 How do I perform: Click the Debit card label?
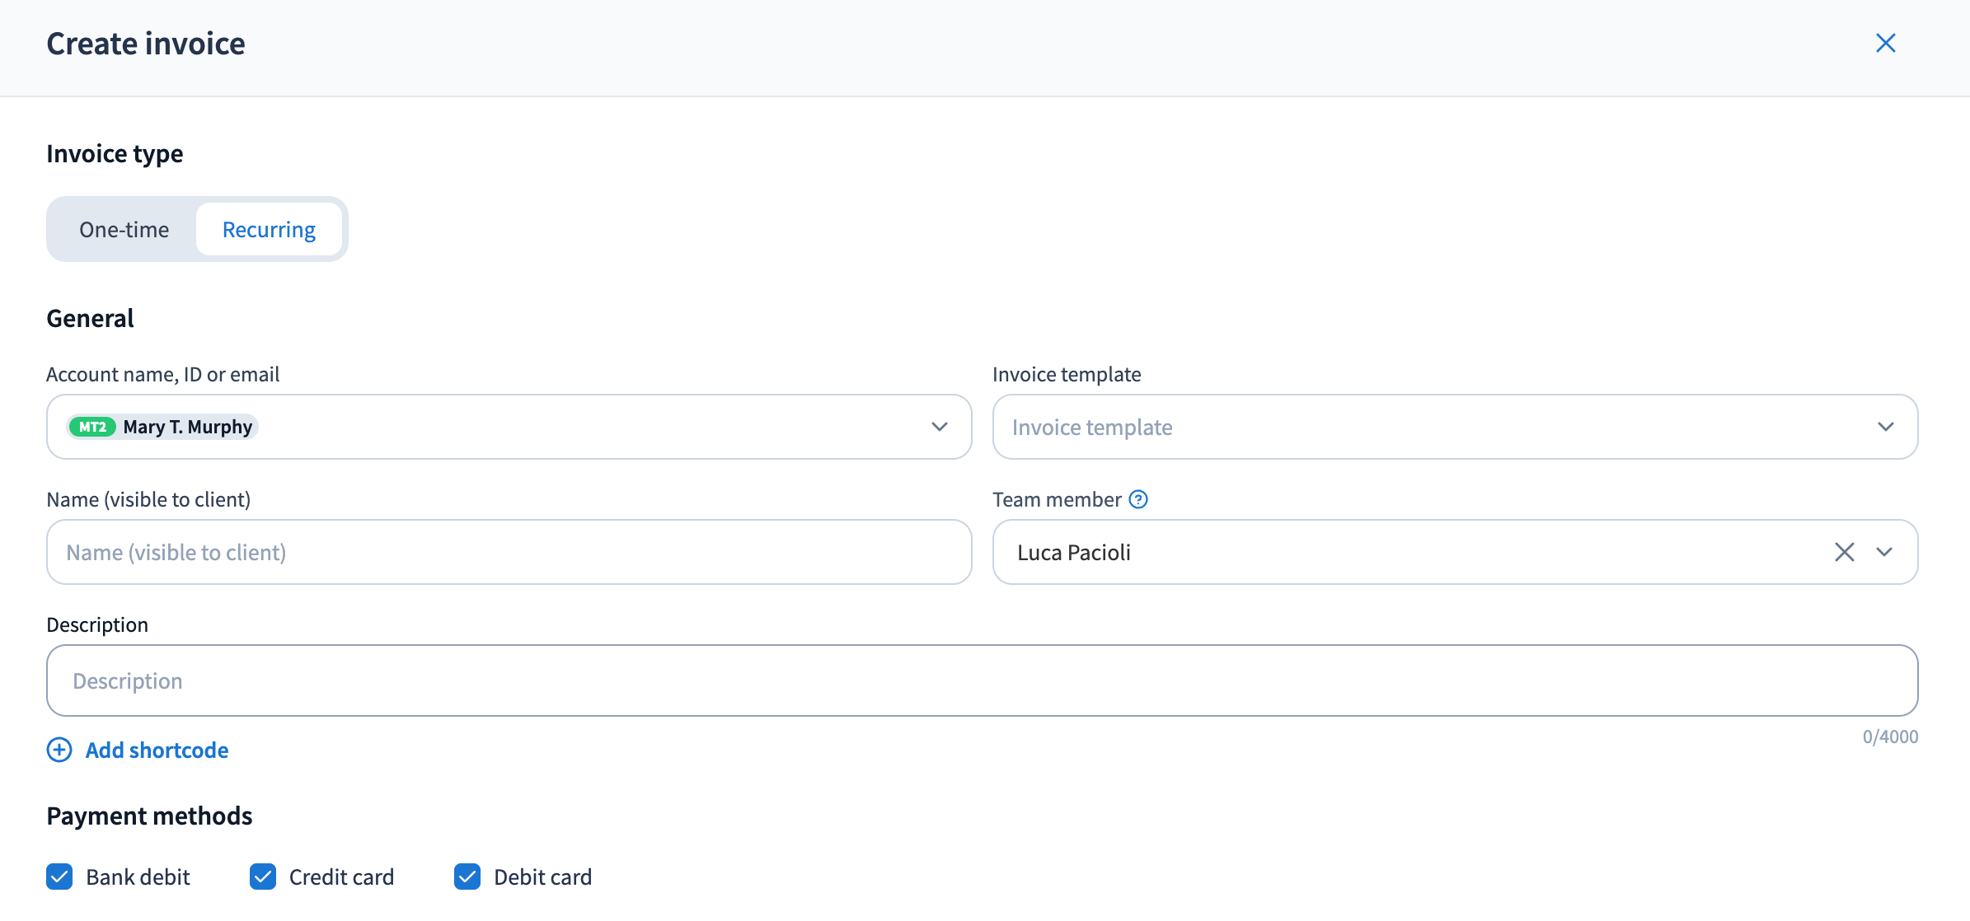pos(542,877)
